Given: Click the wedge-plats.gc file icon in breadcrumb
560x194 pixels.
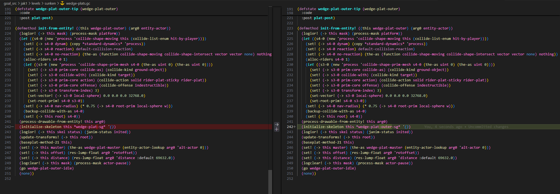Looking at the screenshot, I should click(x=62, y=3).
